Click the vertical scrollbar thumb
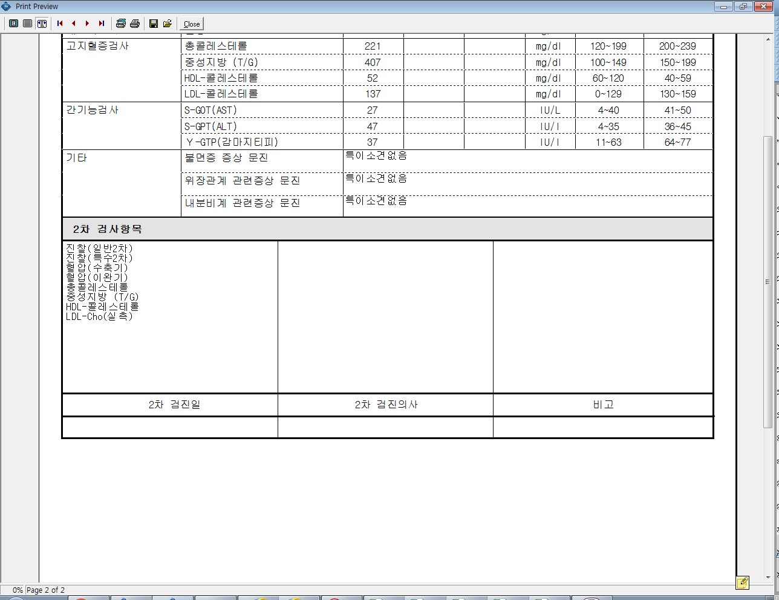 (x=768, y=282)
